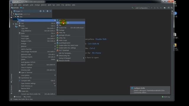
Task: Open the Event Log button
Action: 166,97
